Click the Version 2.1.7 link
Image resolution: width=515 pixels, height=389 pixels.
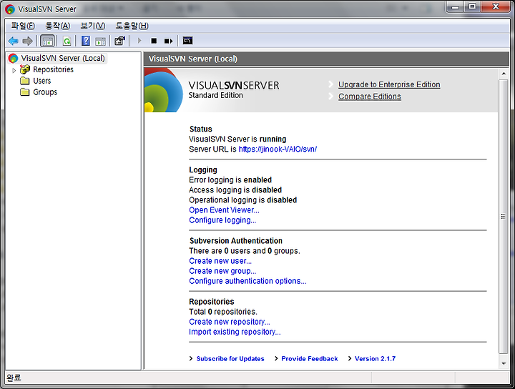click(375, 359)
